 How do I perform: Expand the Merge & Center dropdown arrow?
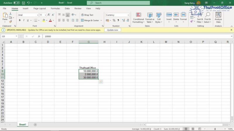click(101, 20)
